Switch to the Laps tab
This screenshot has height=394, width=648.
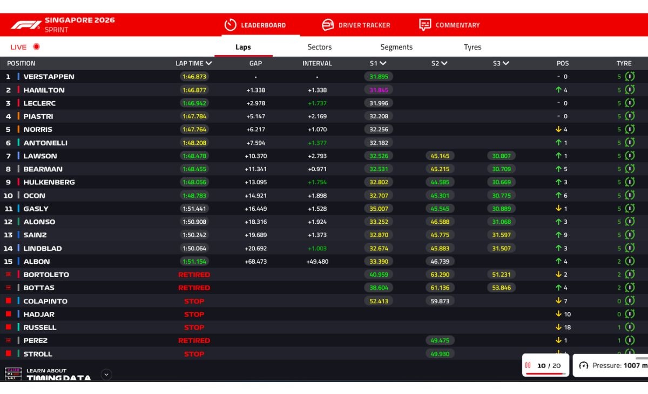tap(243, 47)
